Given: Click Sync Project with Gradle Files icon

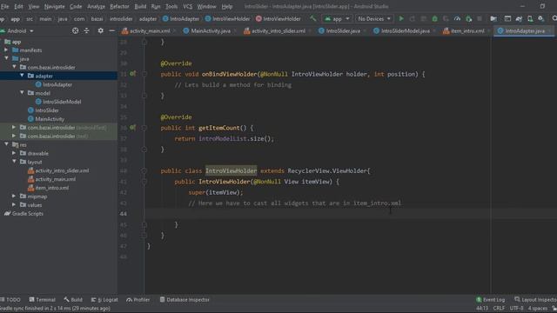Looking at the screenshot, I should pos(519,18).
